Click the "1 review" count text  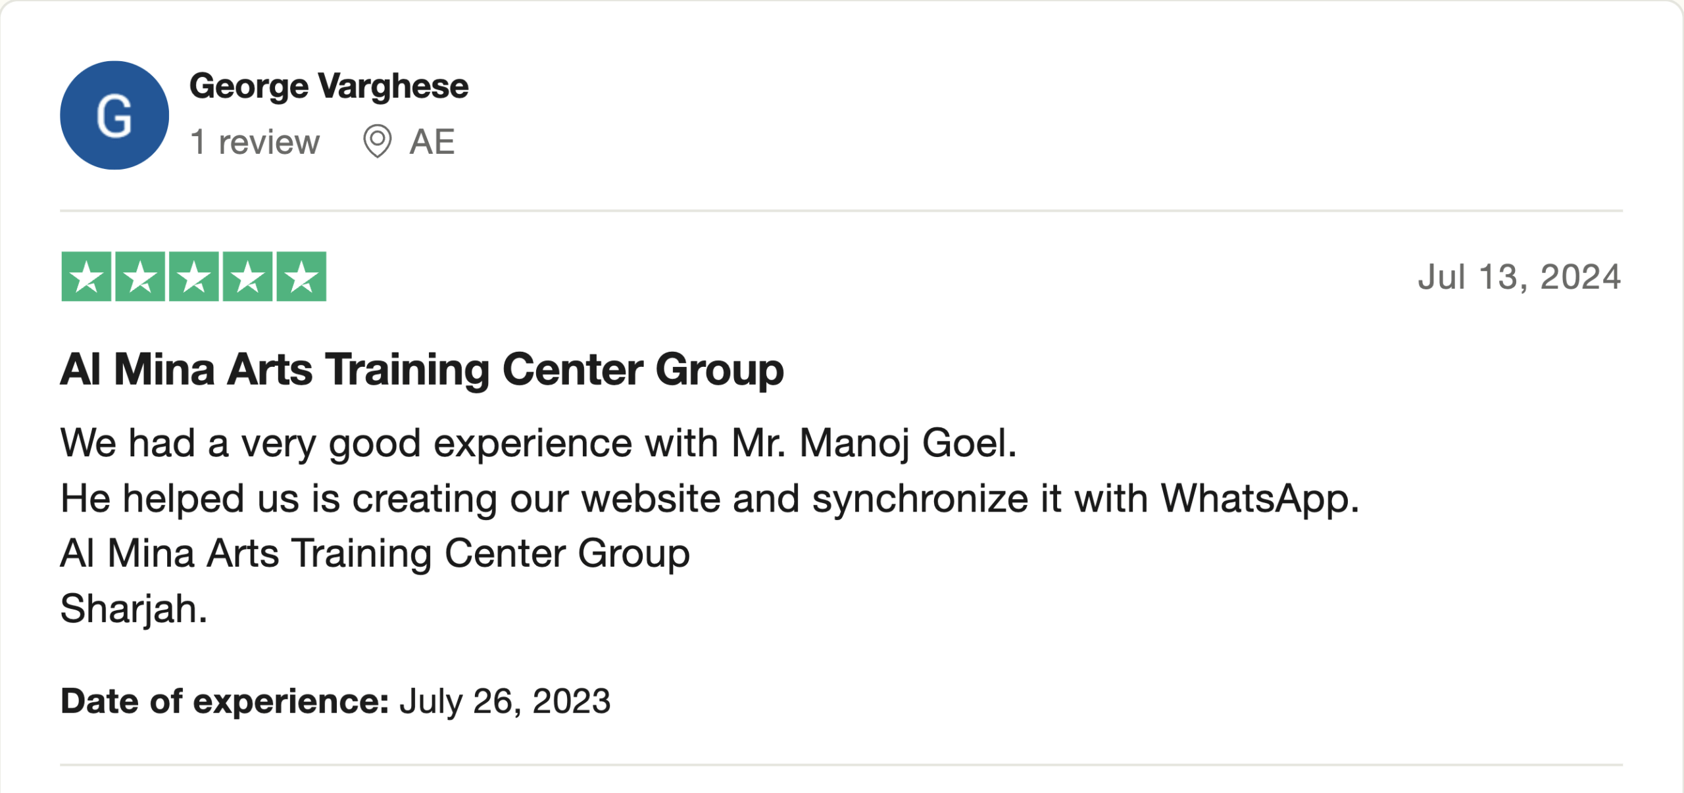[x=255, y=142]
